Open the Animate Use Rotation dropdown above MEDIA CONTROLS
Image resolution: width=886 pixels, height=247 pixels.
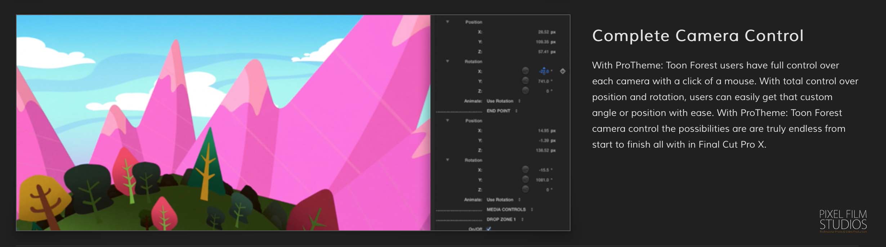[504, 200]
